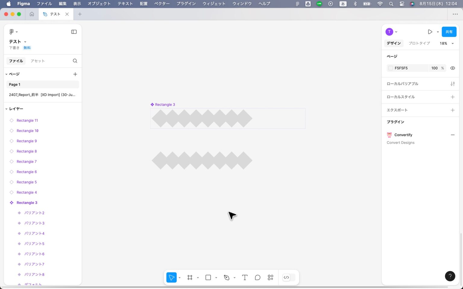Select the Pen tool
This screenshot has height=289, width=463.
(x=226, y=277)
